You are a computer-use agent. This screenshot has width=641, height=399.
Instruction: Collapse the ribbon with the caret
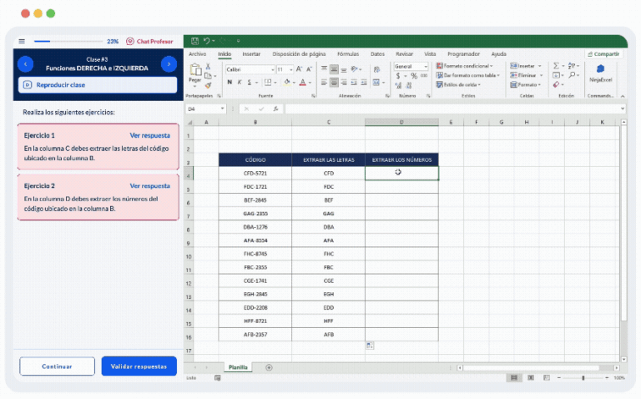tap(623, 96)
